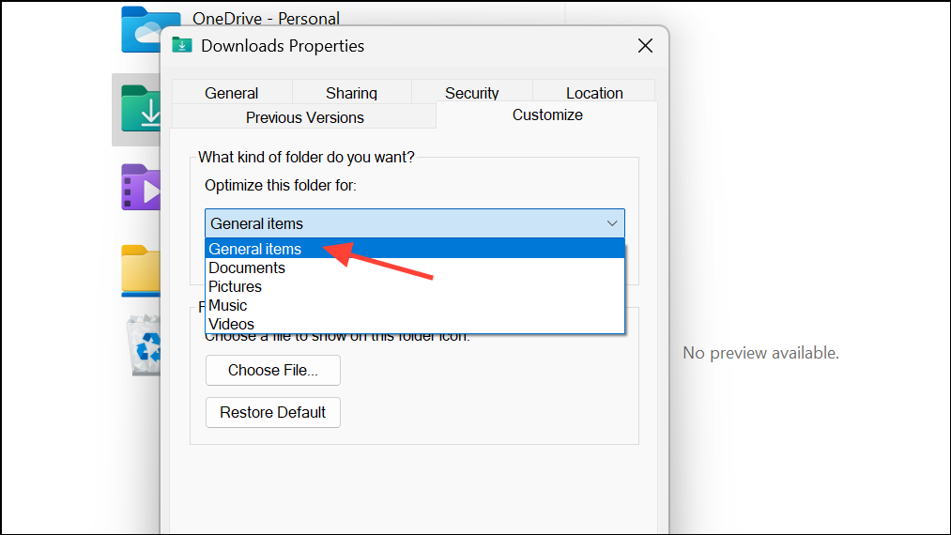The height and width of the screenshot is (535, 951).
Task: Switch to the Location tab
Action: point(594,93)
